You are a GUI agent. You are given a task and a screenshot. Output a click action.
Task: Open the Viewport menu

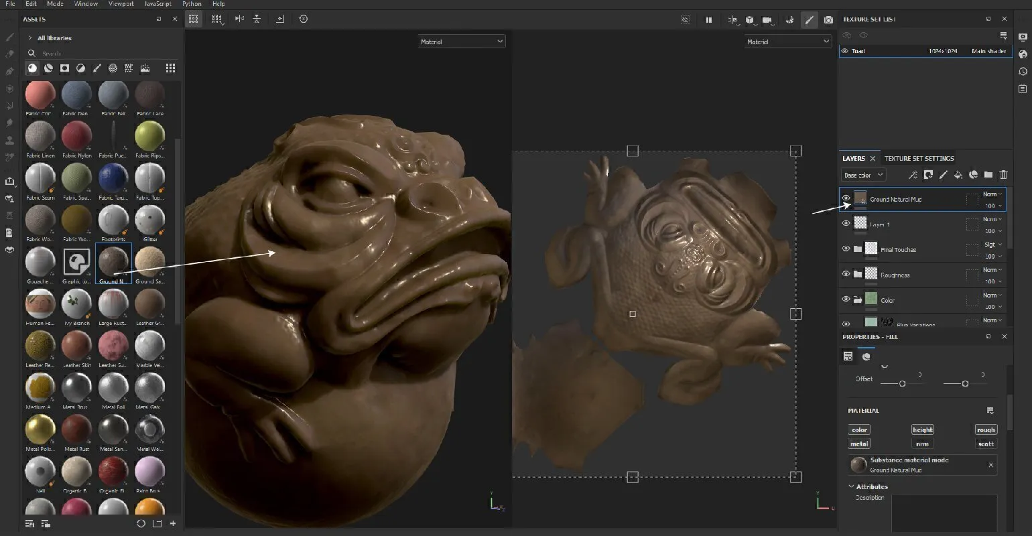tap(121, 4)
